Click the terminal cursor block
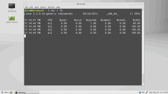Viewport: 168px width, 94px height. coord(25,36)
